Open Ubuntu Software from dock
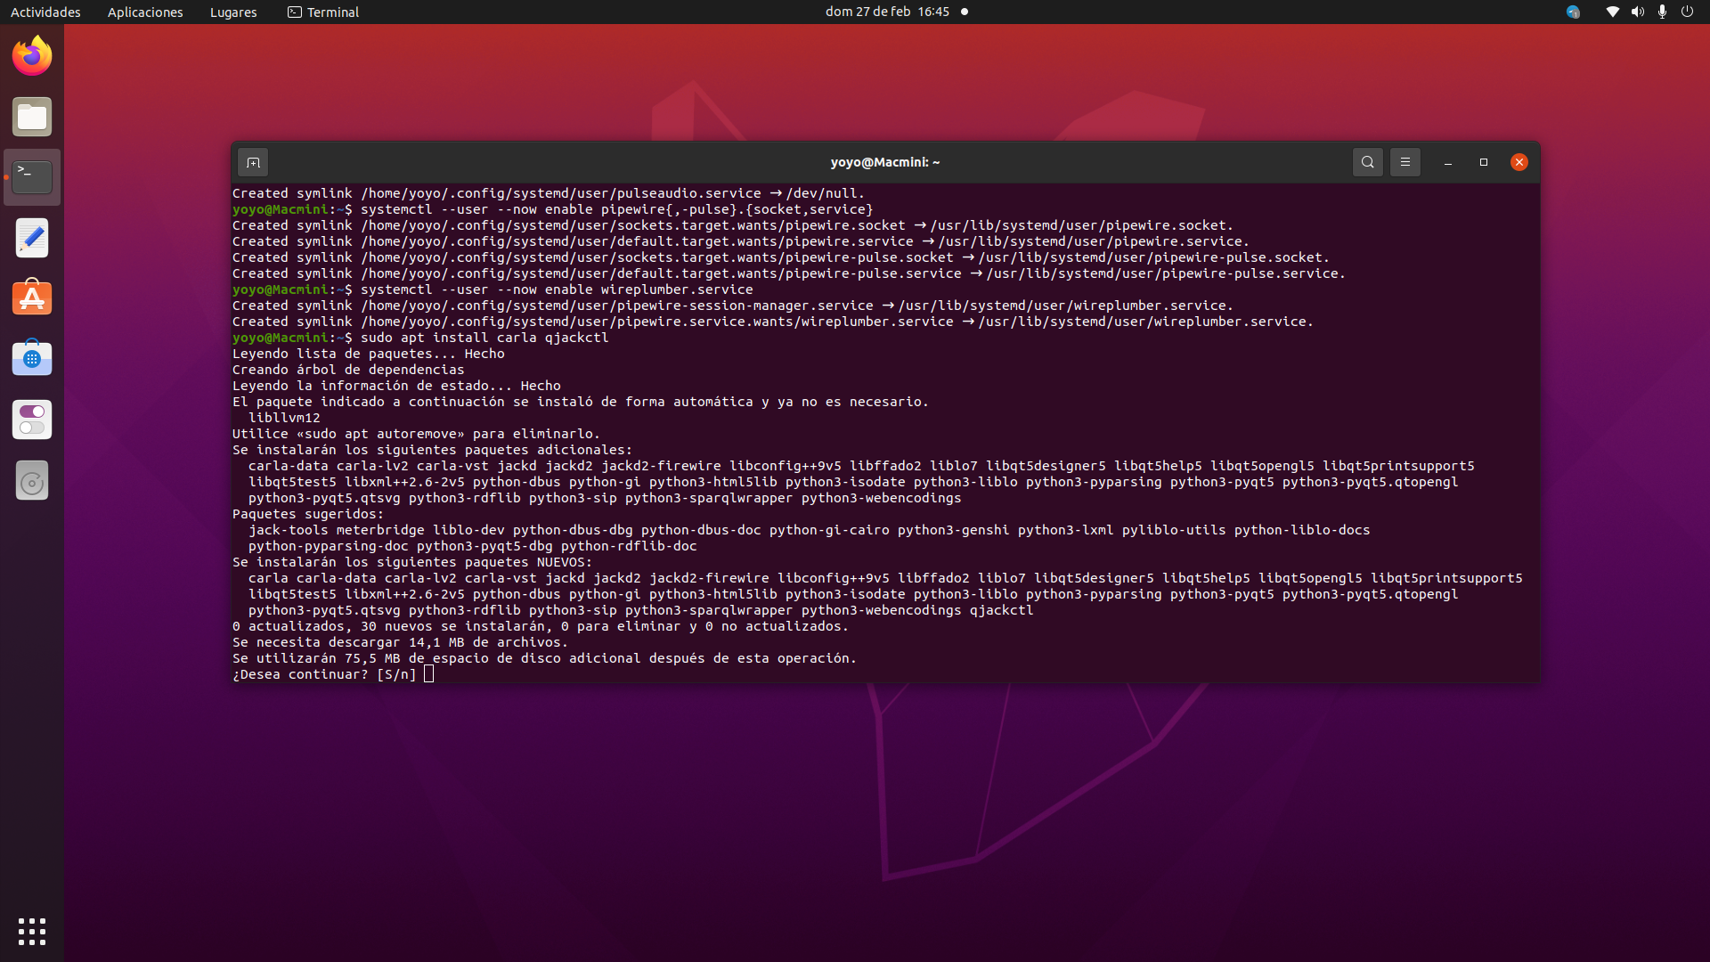 [32, 298]
